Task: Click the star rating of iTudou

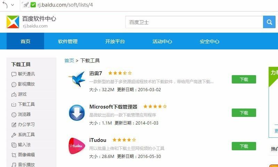Action: [x=124, y=140]
